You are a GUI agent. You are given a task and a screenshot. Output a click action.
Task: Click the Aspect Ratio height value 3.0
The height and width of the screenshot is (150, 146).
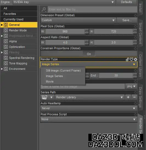tap(114, 42)
